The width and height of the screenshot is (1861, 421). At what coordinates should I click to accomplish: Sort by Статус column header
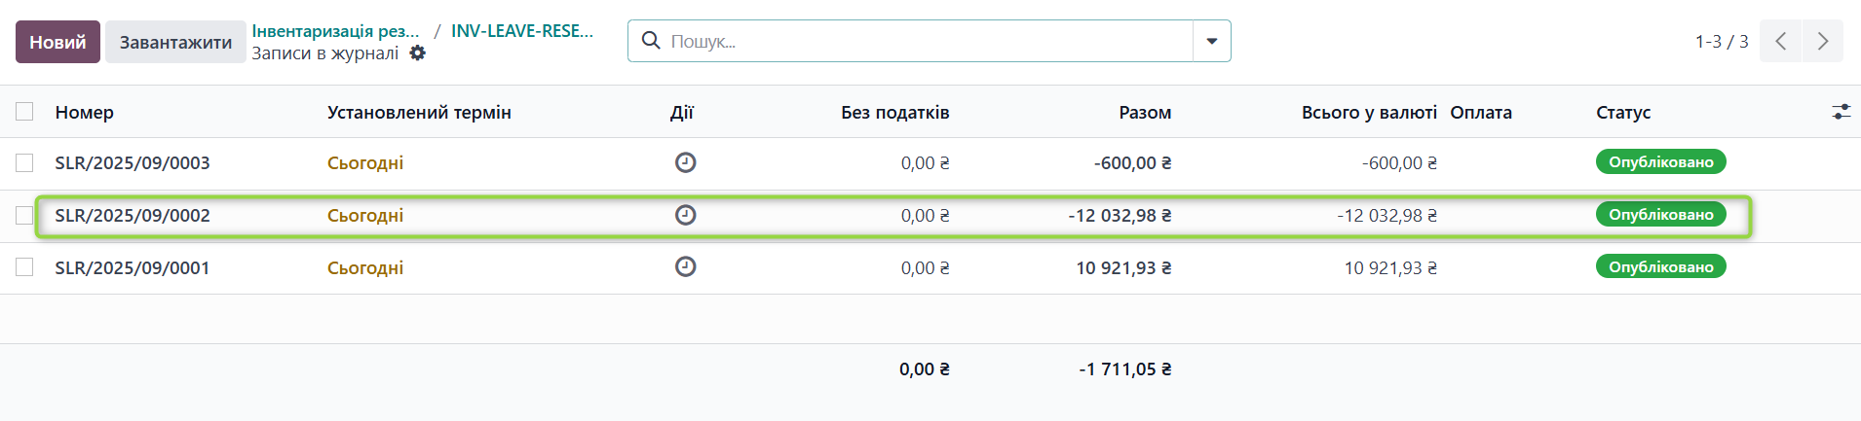[x=1622, y=112]
